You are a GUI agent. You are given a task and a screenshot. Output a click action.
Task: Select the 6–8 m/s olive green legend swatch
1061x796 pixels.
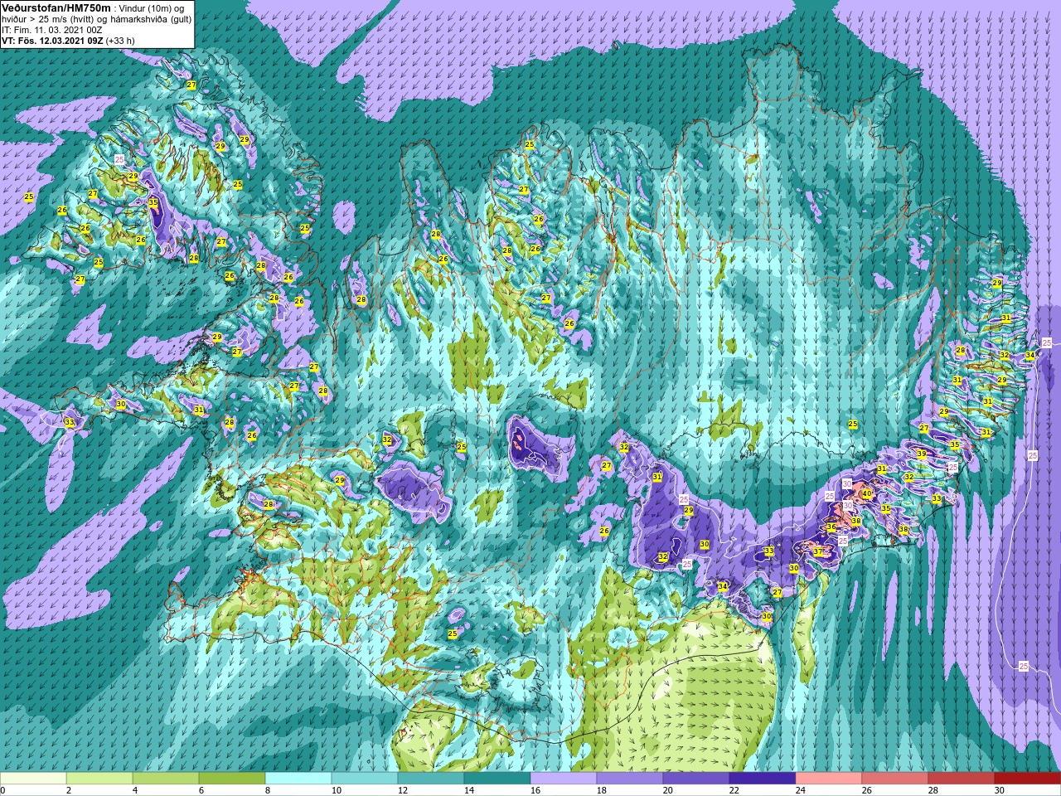(232, 779)
